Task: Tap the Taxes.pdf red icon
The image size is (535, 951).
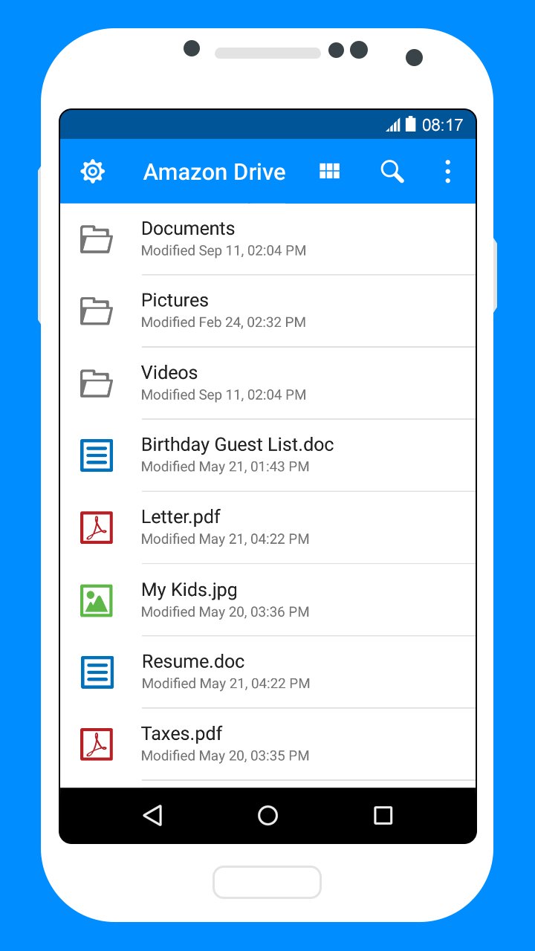Action: [97, 744]
